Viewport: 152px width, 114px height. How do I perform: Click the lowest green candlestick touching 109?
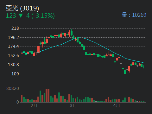click(x=125, y=72)
